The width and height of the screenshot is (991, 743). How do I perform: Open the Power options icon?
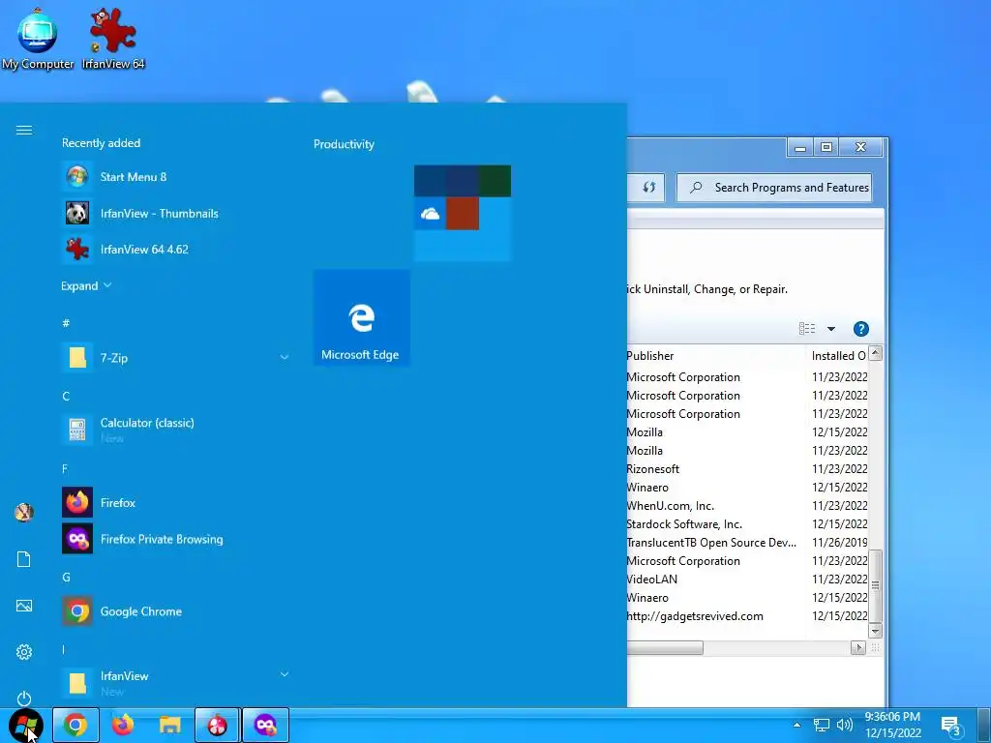(24, 698)
